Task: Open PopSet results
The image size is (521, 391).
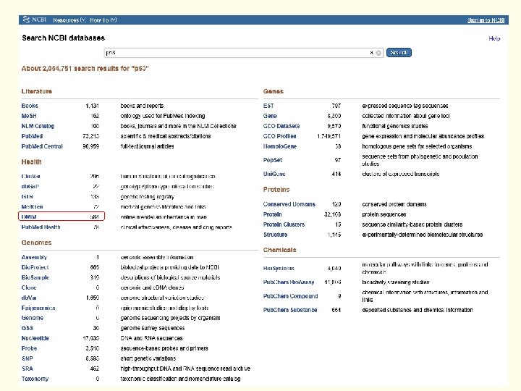Action: pos(273,160)
